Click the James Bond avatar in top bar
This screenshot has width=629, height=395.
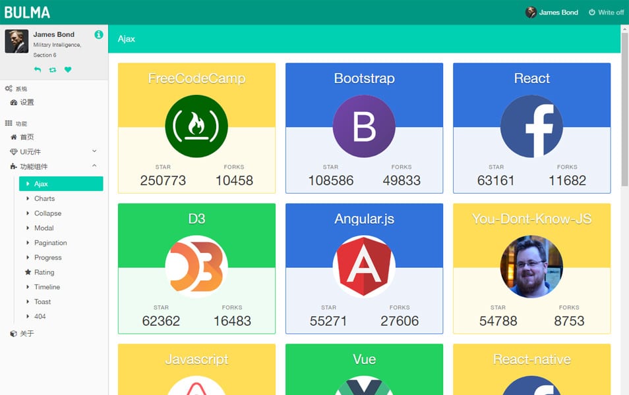click(x=531, y=13)
